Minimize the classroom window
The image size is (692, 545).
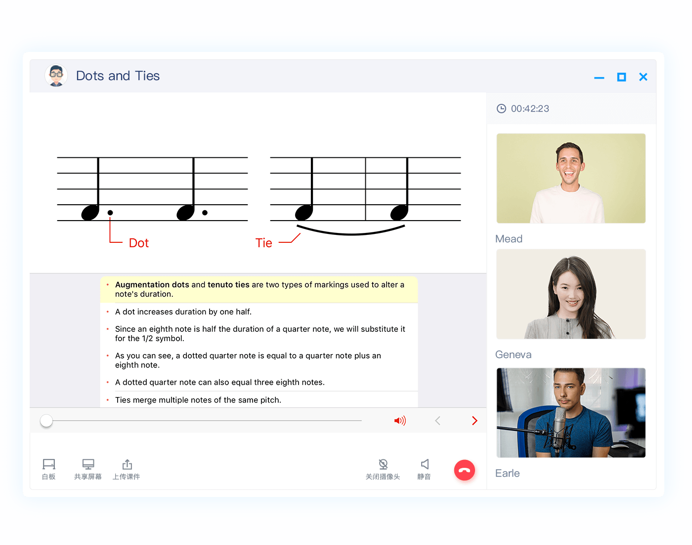pyautogui.click(x=599, y=78)
